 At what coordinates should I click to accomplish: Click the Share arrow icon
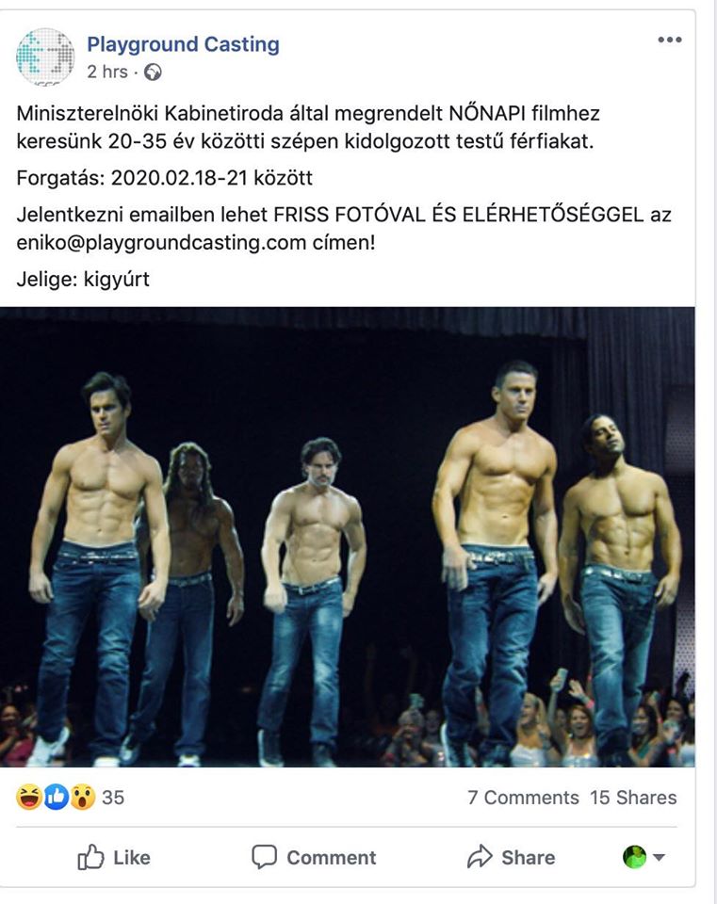point(480,857)
